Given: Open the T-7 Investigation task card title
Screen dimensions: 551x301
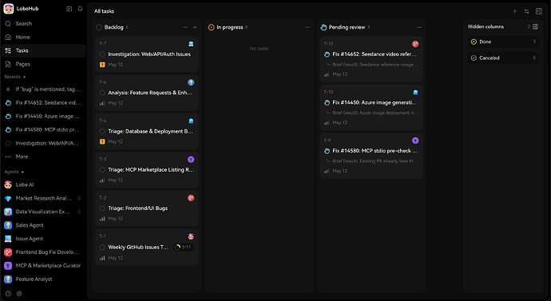Looking at the screenshot, I should [149, 54].
